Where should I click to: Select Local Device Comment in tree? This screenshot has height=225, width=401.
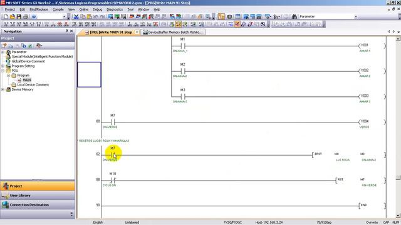point(33,85)
